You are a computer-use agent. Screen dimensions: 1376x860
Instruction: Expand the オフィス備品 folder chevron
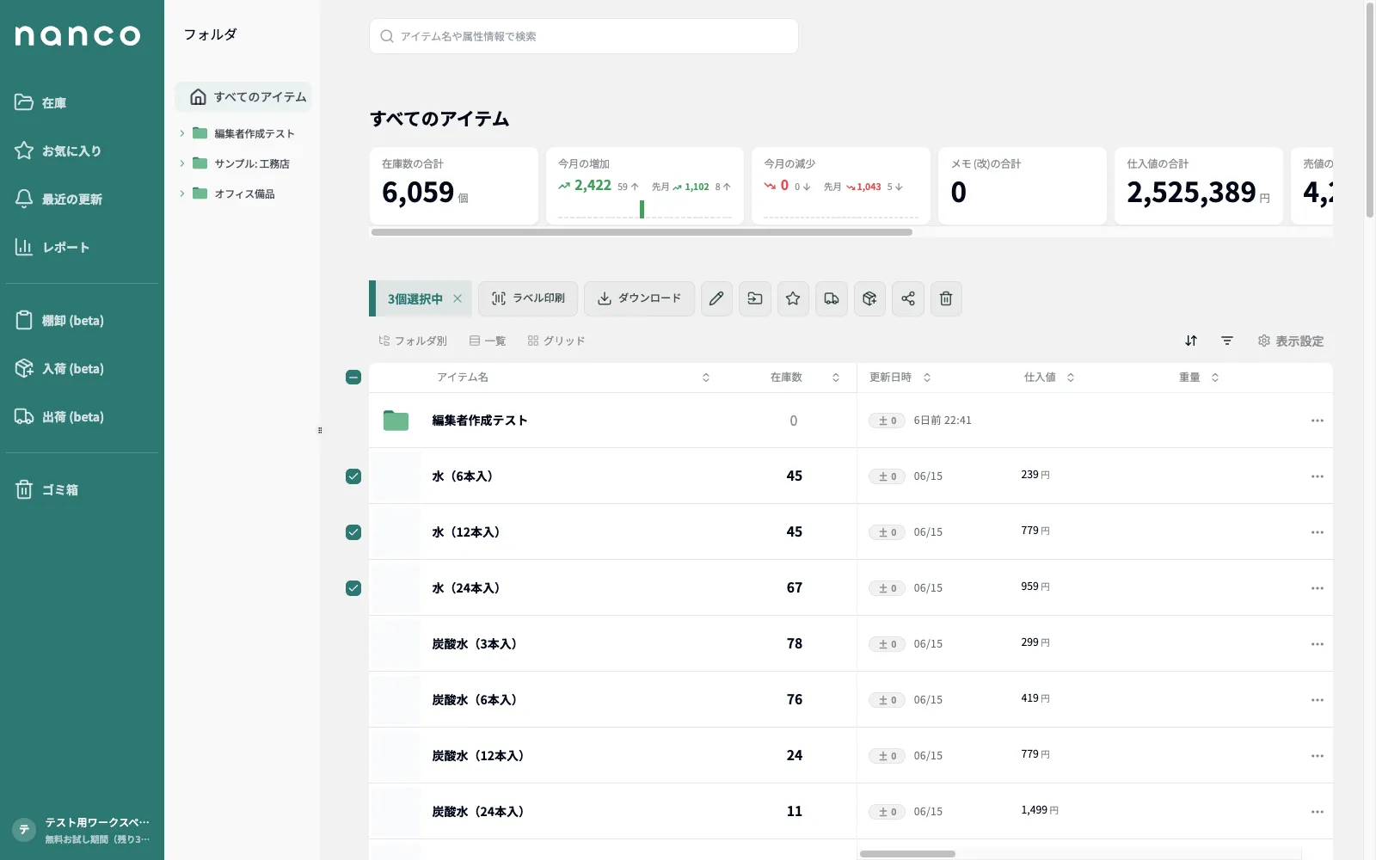point(182,193)
